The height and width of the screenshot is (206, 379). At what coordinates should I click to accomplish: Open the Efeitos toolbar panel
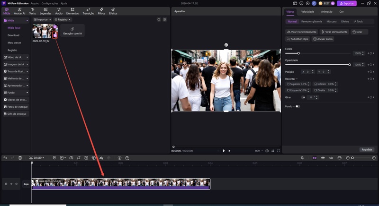click(113, 11)
